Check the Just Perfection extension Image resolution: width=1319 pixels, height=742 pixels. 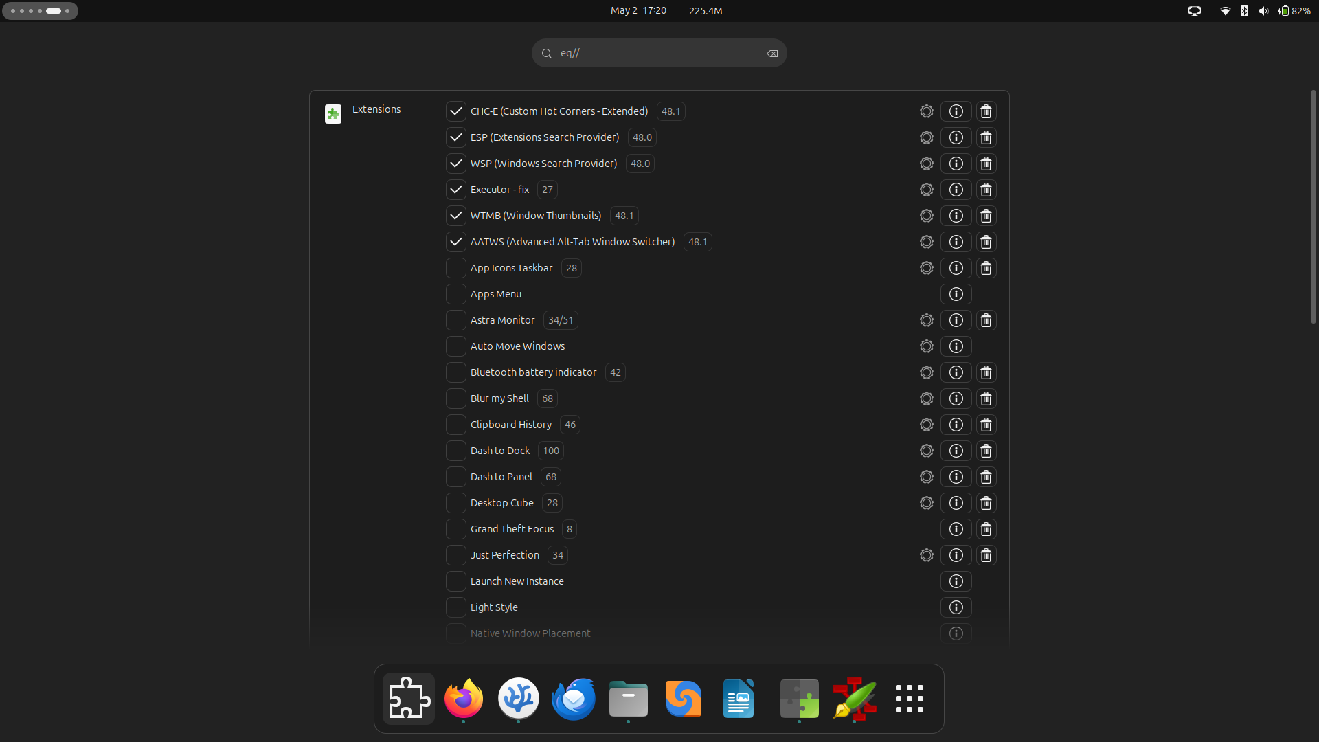(455, 555)
